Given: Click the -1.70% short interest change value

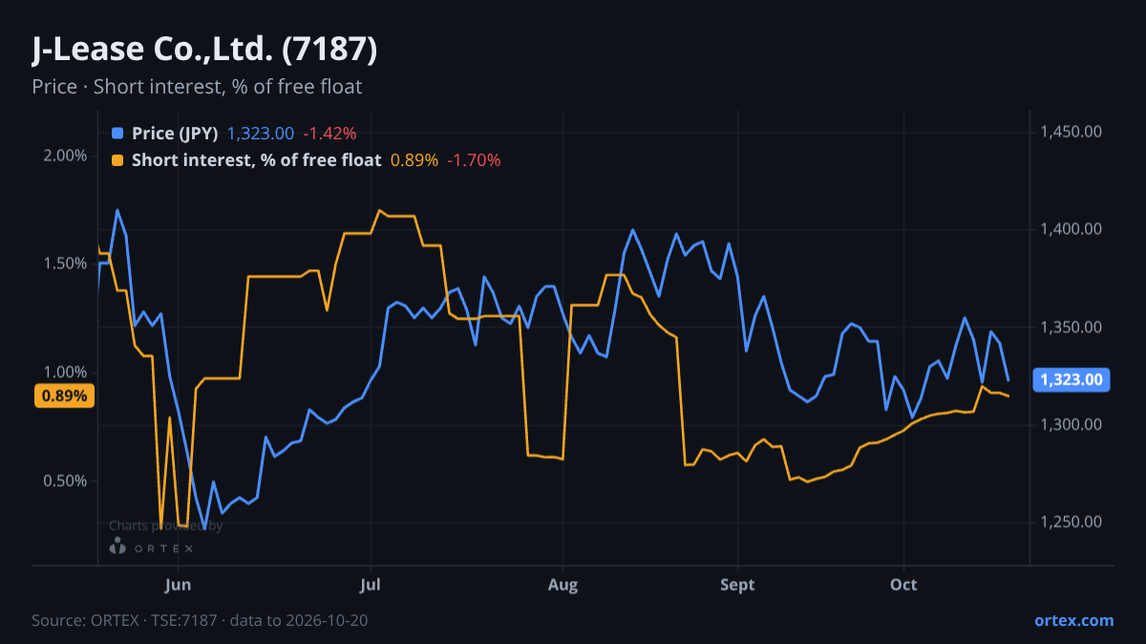Looking at the screenshot, I should [x=474, y=160].
